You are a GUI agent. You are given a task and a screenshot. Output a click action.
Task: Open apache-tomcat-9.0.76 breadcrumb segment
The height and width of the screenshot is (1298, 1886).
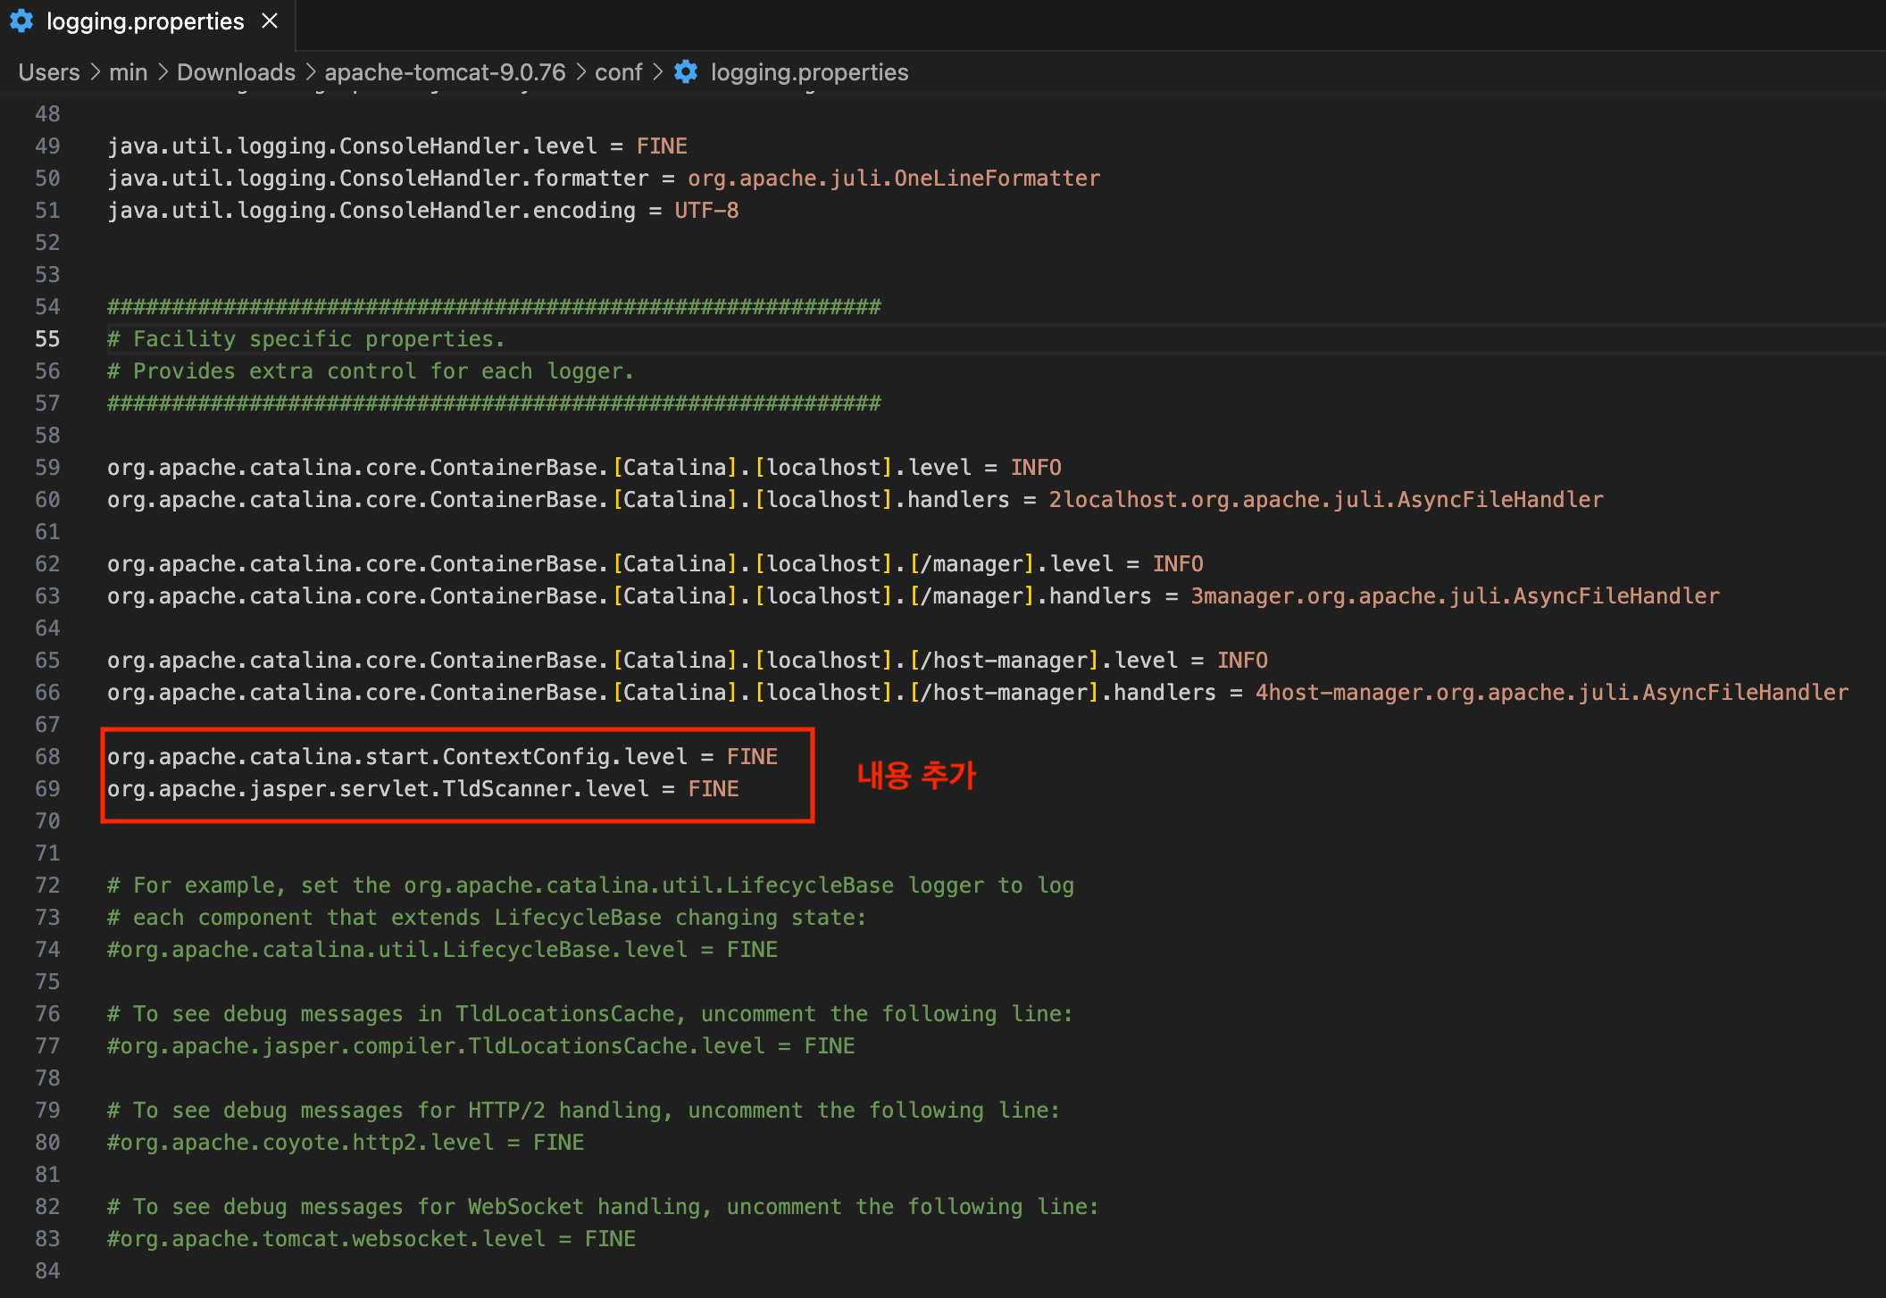pyautogui.click(x=445, y=72)
